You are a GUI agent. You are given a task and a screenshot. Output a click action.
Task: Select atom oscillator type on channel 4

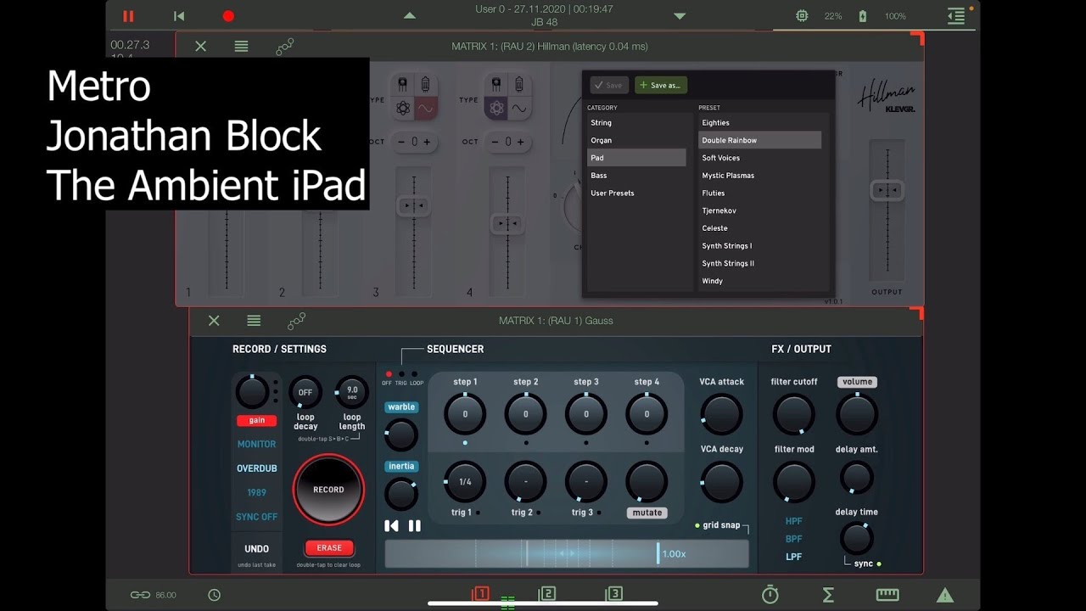click(496, 109)
